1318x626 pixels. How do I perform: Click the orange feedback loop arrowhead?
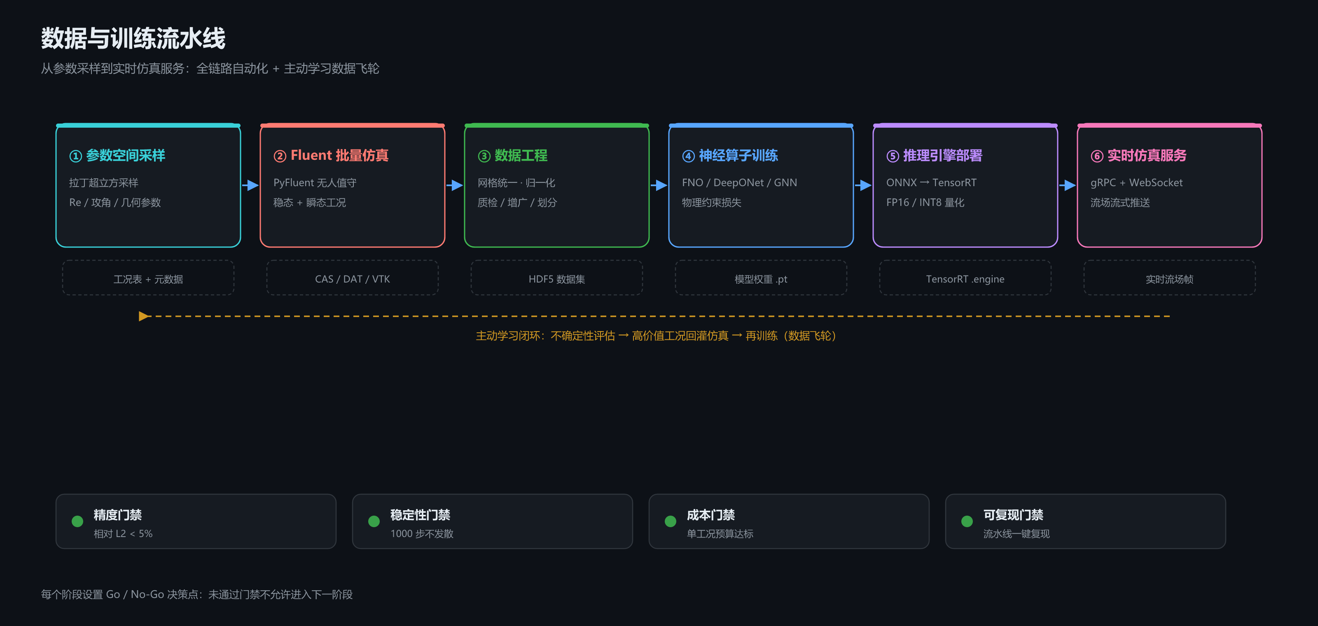coord(144,316)
